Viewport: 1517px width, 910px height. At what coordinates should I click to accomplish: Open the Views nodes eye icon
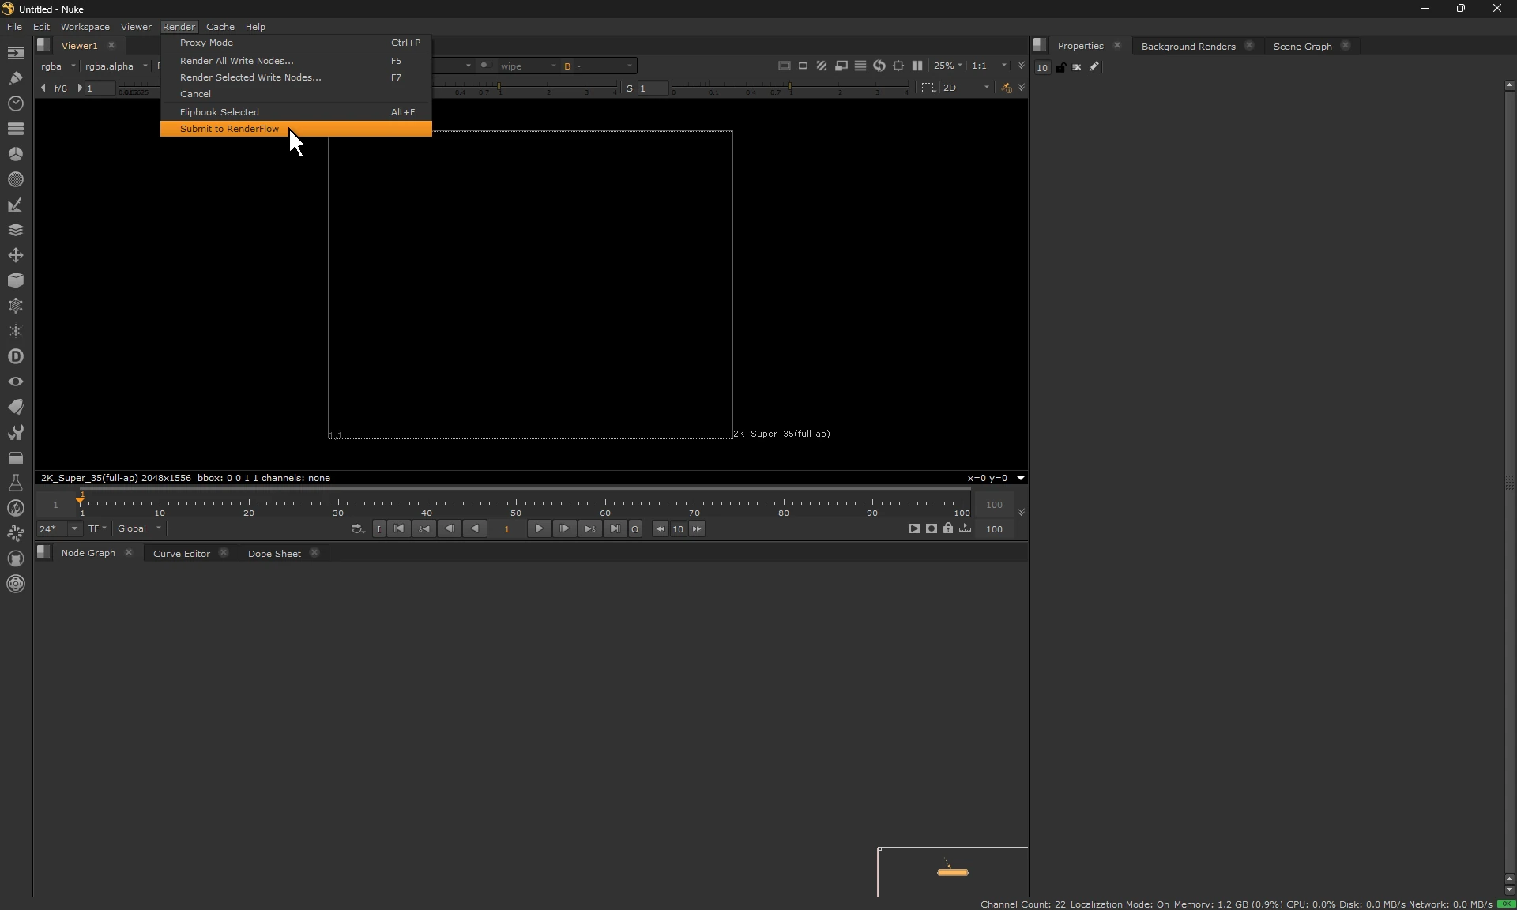coord(16,382)
